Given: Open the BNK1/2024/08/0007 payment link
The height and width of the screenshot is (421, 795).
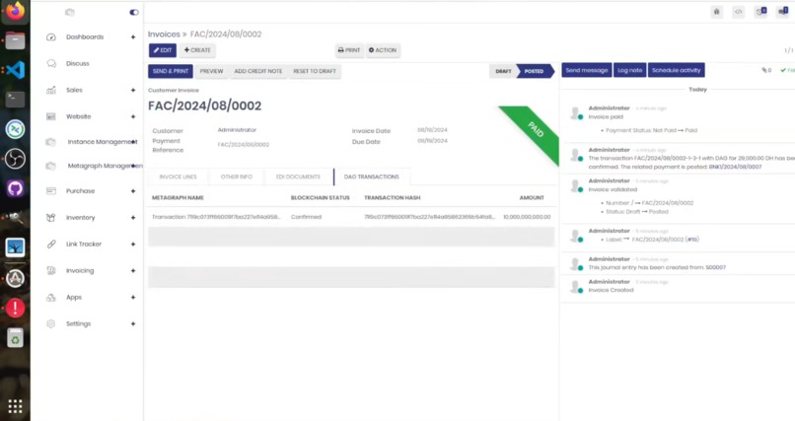Looking at the screenshot, I should tap(735, 167).
